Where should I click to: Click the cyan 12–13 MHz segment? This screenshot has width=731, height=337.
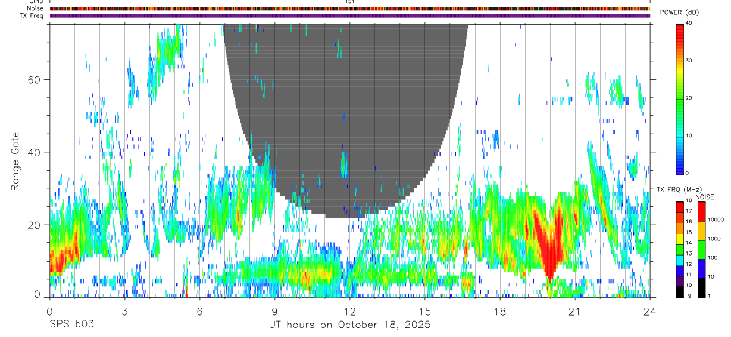(680, 260)
